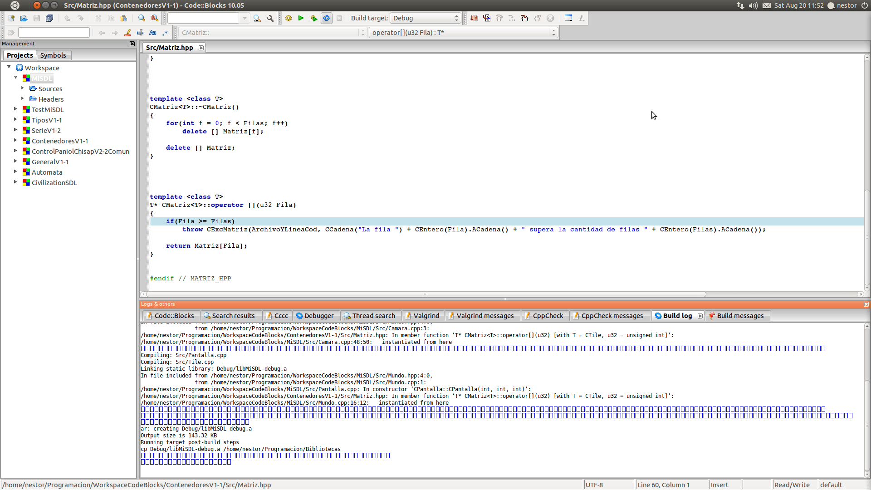Undo the last edit

(67, 18)
